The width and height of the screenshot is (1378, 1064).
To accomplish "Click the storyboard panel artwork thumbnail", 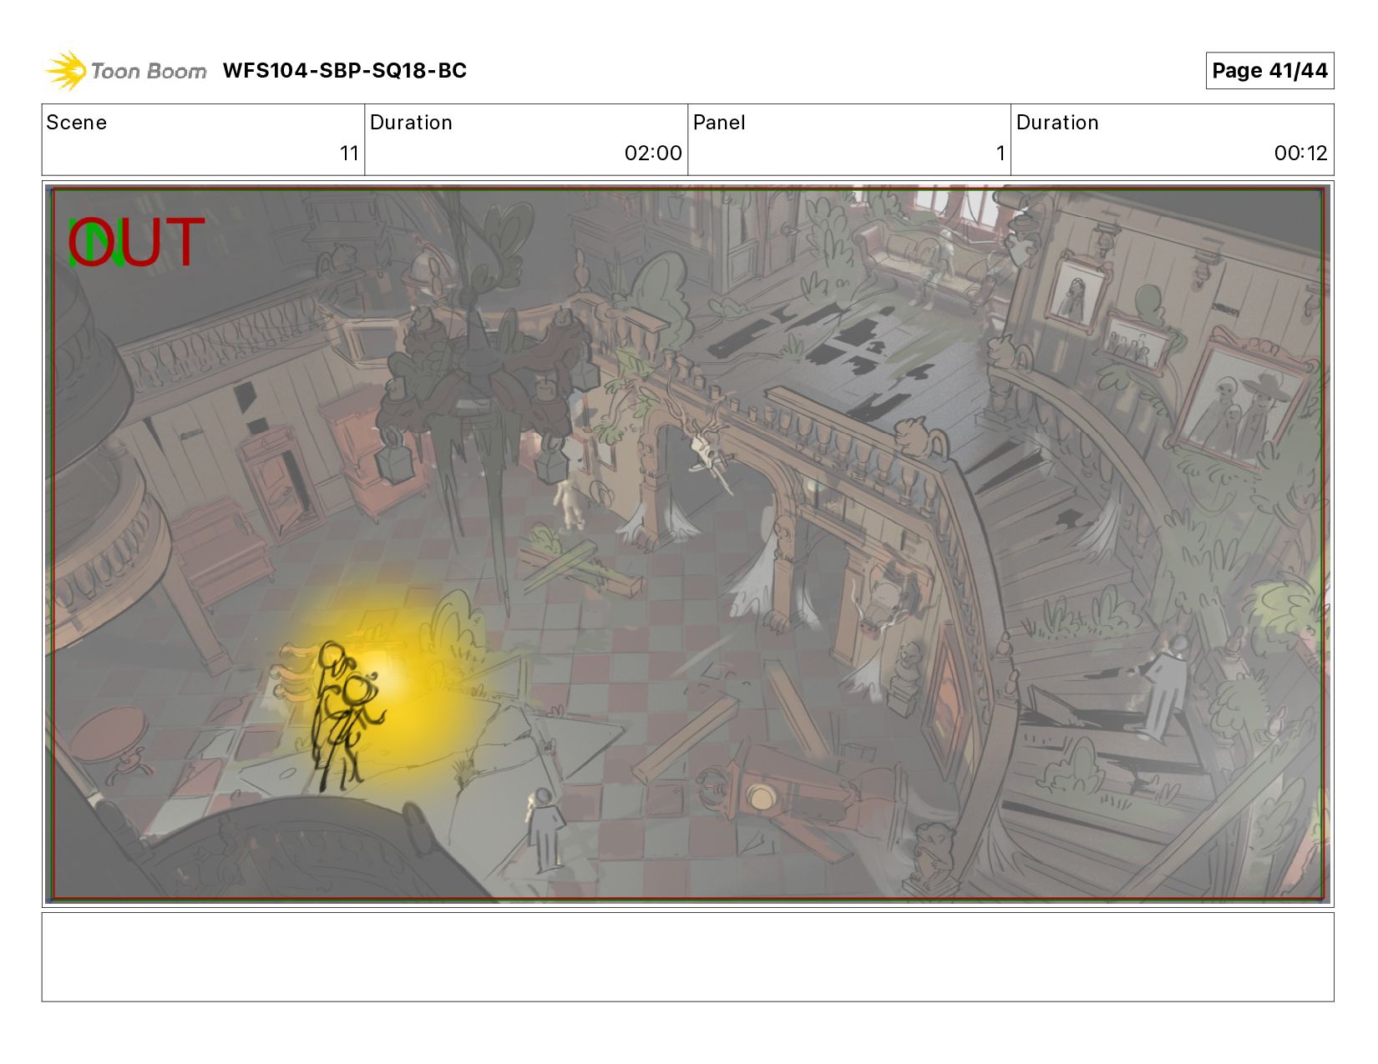I will pos(687,544).
